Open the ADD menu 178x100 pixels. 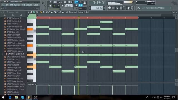click(x=11, y=5)
